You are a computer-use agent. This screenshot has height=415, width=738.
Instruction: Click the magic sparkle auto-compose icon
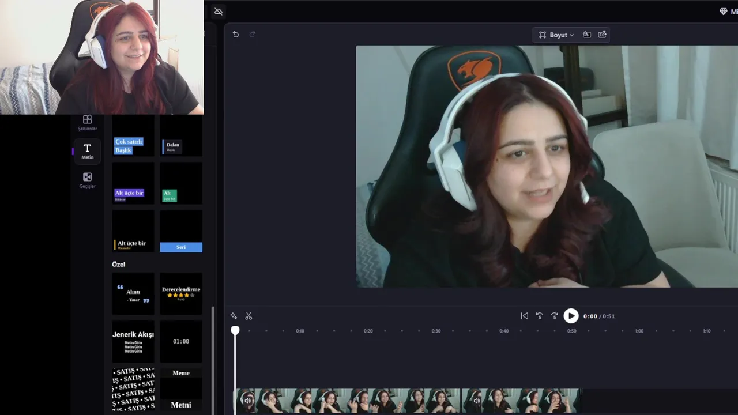[x=234, y=316]
